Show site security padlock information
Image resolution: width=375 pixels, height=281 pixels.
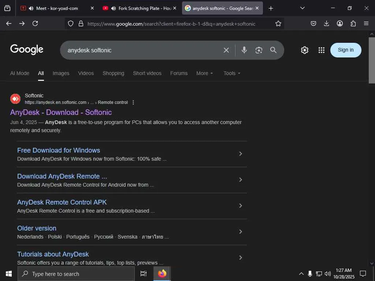(x=81, y=23)
